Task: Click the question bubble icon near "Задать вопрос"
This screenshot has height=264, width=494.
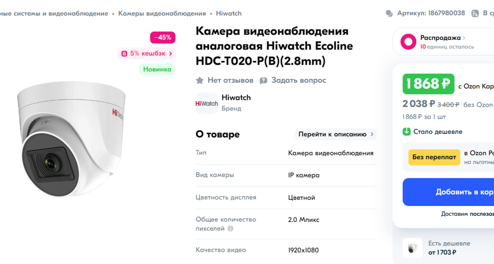Action: coord(263,80)
